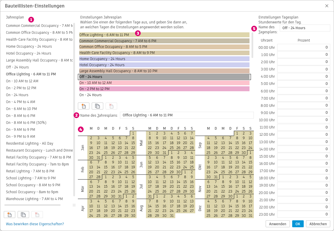
Task: Pick 'Large Assembly Hall Occupancy' day-plan bar
Action: 164,71
